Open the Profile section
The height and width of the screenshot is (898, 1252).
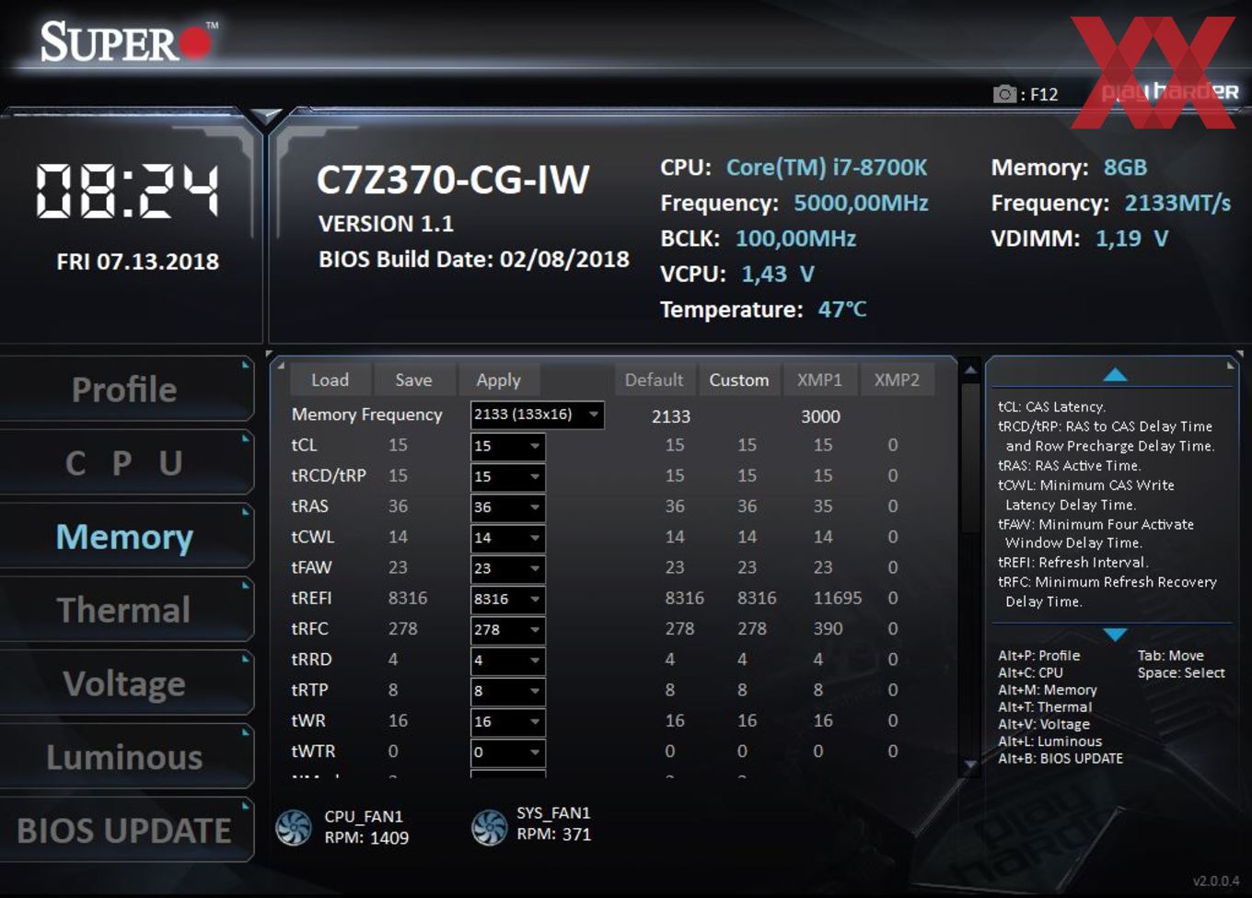click(126, 389)
